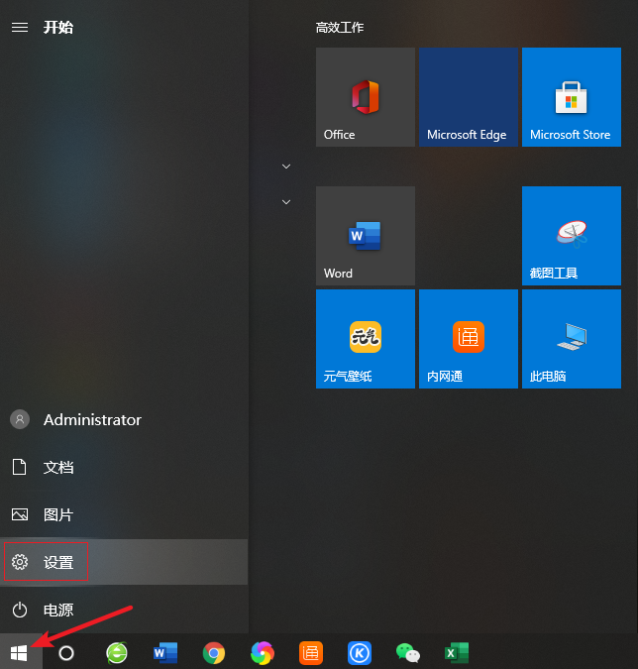The image size is (638, 669).
Task: Open the 内网通 tile in the Start menu
Action: (468, 339)
